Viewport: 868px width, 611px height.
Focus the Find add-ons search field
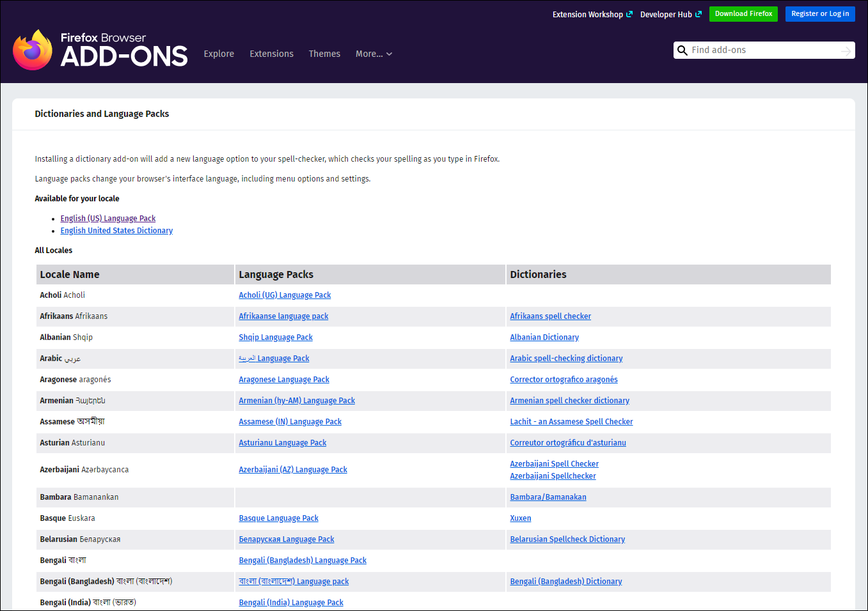[x=764, y=50]
